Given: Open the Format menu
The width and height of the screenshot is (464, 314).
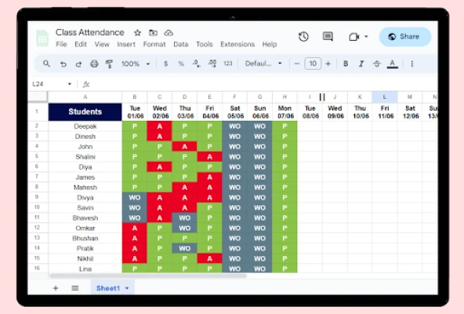Looking at the screenshot, I should pyautogui.click(x=154, y=44).
